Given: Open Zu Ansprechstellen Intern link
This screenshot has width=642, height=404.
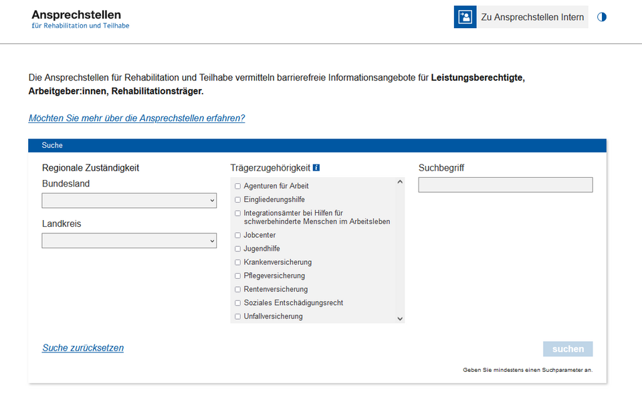Looking at the screenshot, I should tap(532, 17).
